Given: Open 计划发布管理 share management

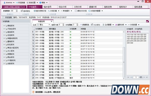Looking at the screenshot, I should click(94, 11).
